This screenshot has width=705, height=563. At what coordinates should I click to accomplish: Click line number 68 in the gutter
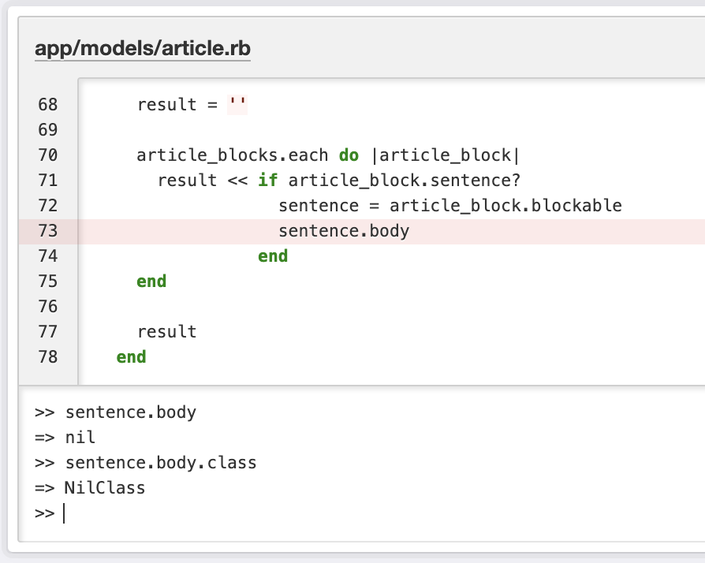[x=47, y=105]
